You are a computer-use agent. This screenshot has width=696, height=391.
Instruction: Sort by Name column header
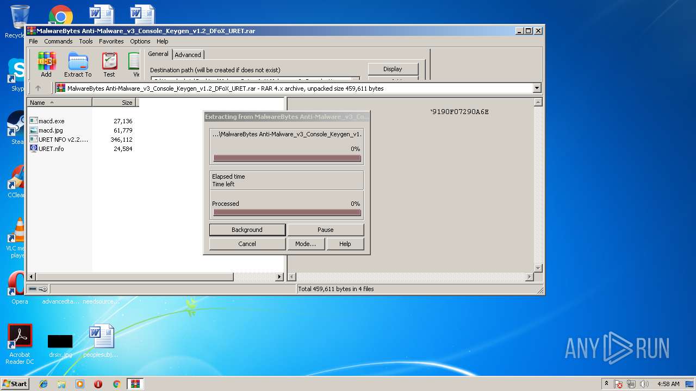pos(60,102)
